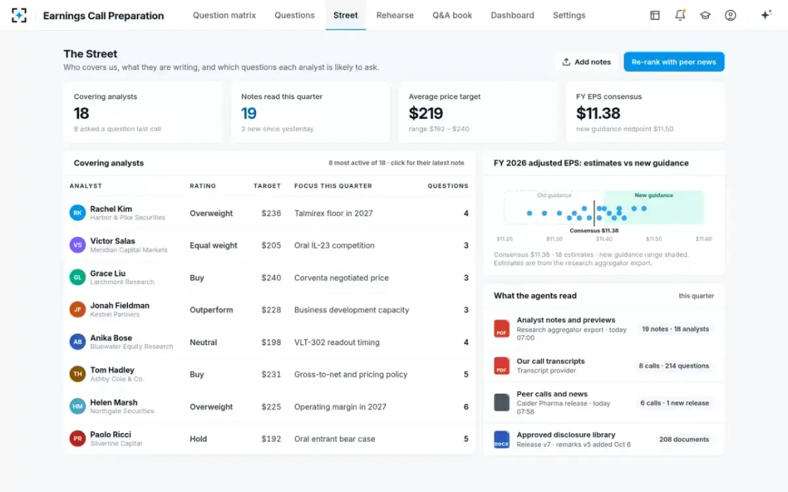Viewport: 788px width, 492px height.
Task: Select "Talmirex floor in 2027" focus cell
Action: pos(334,213)
